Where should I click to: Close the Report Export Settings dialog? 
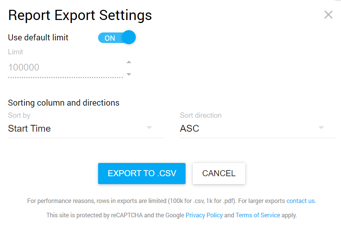[328, 15]
